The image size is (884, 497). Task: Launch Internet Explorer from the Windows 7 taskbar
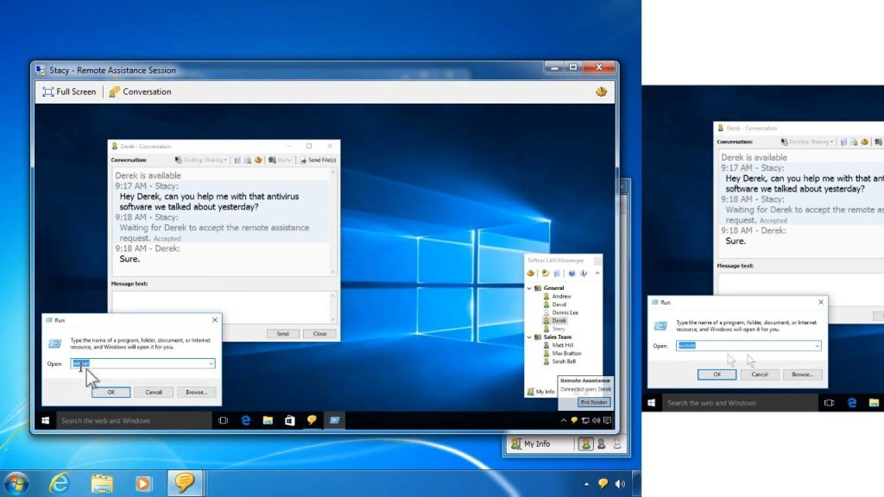pyautogui.click(x=59, y=483)
